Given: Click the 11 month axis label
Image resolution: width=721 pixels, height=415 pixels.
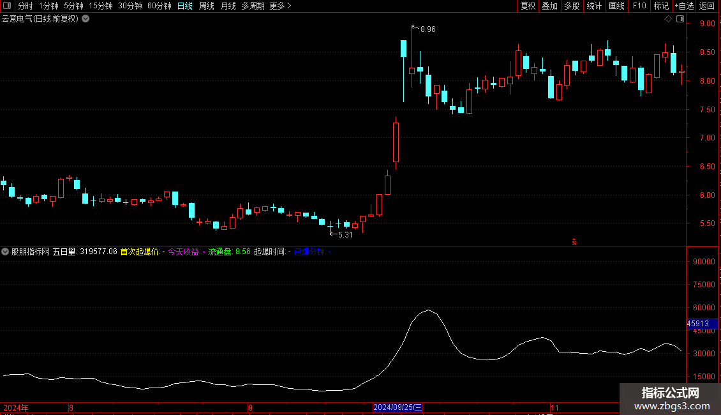Looking at the screenshot, I should point(554,407).
